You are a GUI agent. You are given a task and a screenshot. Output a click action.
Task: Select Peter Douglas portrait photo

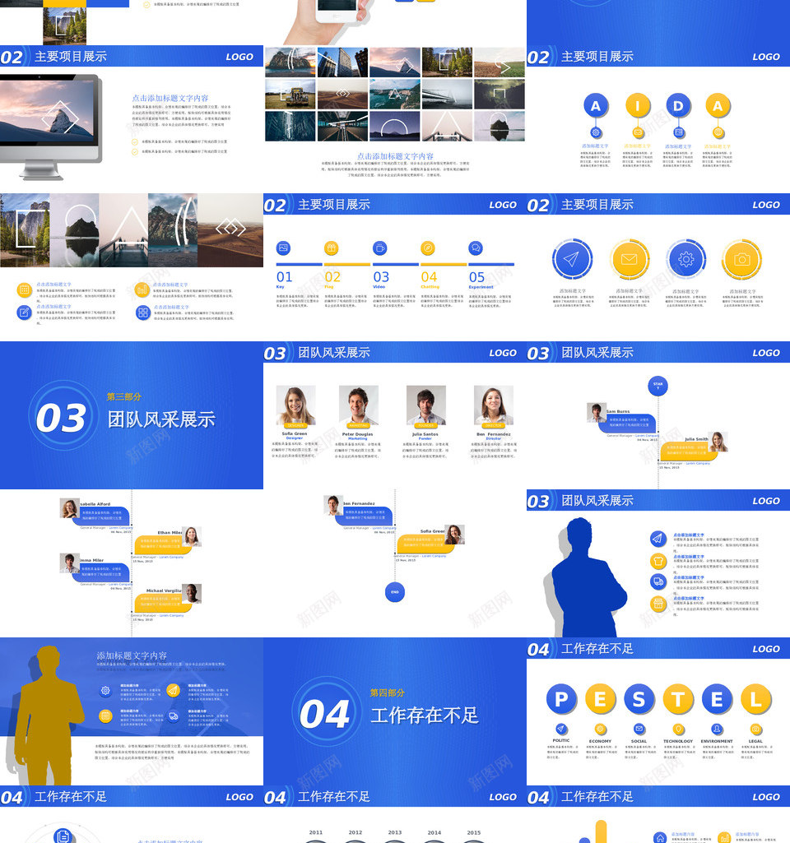(359, 405)
